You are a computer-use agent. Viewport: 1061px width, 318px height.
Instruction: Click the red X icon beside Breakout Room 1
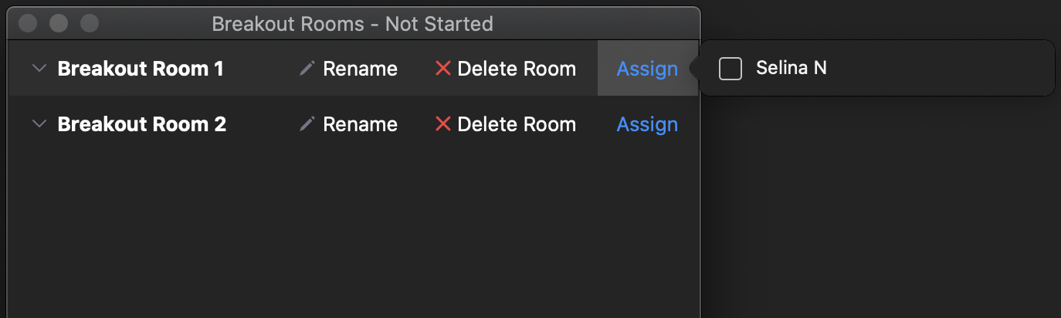point(442,69)
